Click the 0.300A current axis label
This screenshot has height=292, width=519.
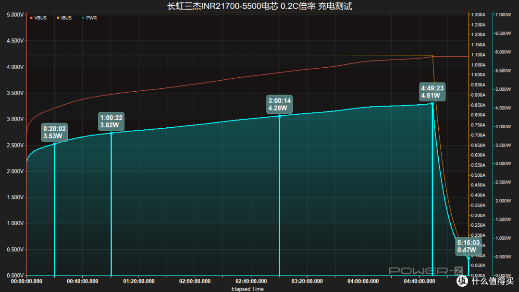[478, 215]
